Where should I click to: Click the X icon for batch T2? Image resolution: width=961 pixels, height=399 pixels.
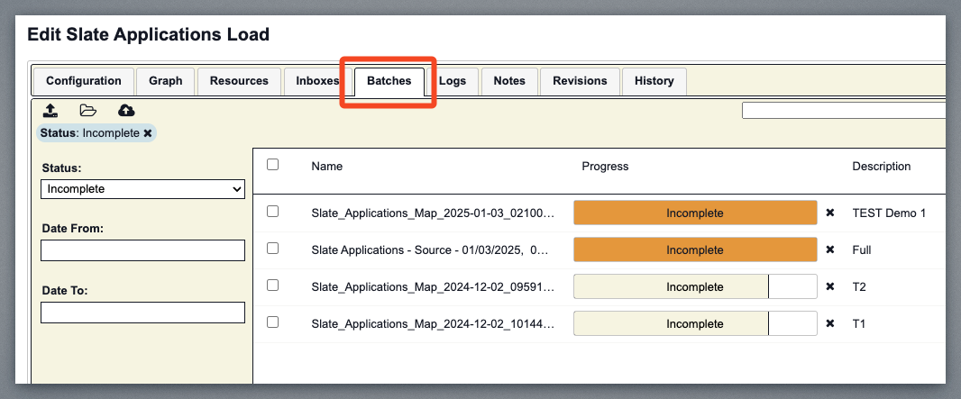830,287
